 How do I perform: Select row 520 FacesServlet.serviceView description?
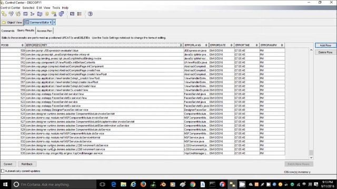(x=104, y=94)
